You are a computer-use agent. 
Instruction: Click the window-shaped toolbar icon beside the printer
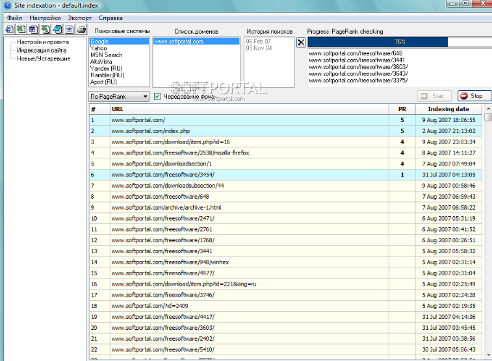point(70,29)
